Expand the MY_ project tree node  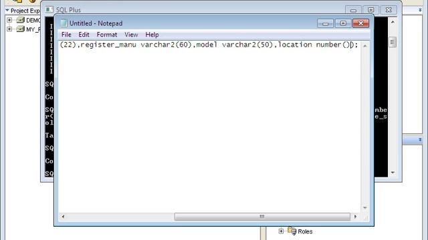9,29
